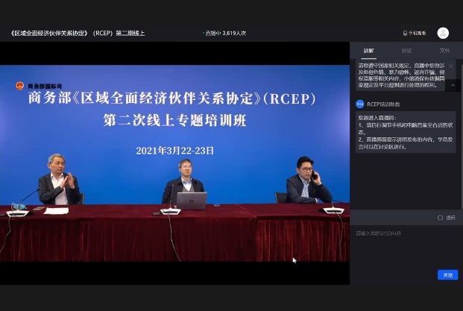The width and height of the screenshot is (463, 311).
Task: Click the chat panel scrollbar
Action: point(462,136)
